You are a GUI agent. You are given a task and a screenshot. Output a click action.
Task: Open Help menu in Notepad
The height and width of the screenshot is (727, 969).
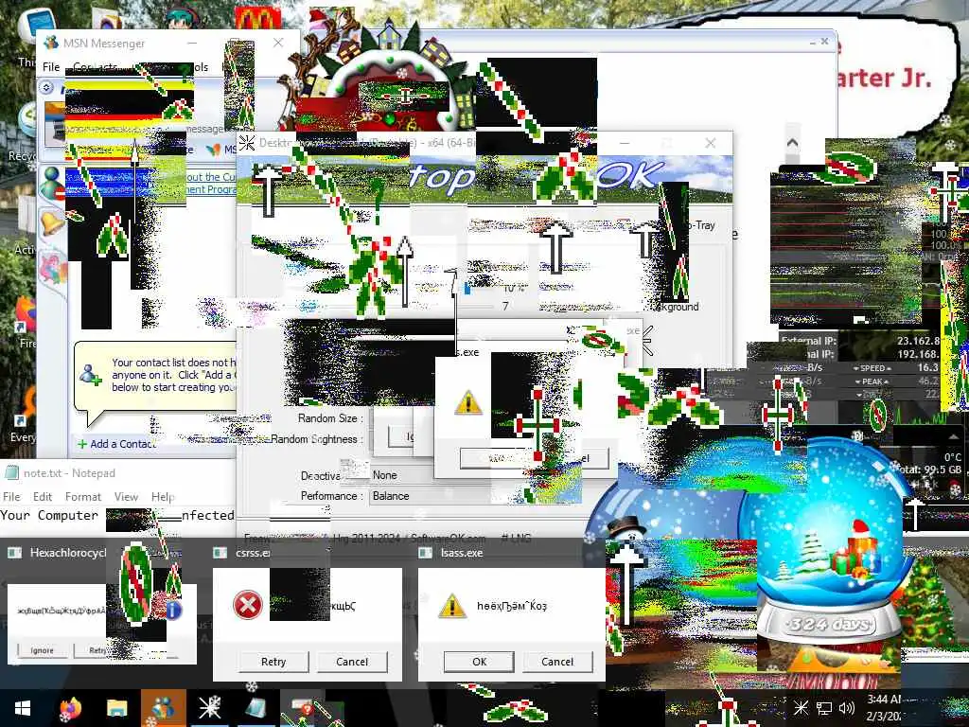coord(163,496)
